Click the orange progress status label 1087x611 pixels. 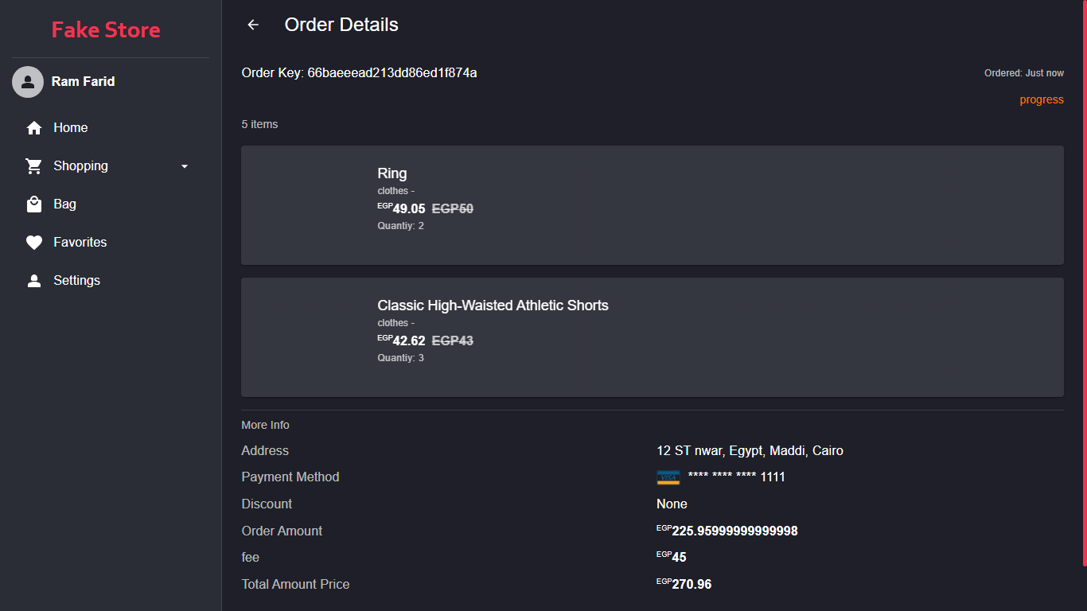[1042, 99]
